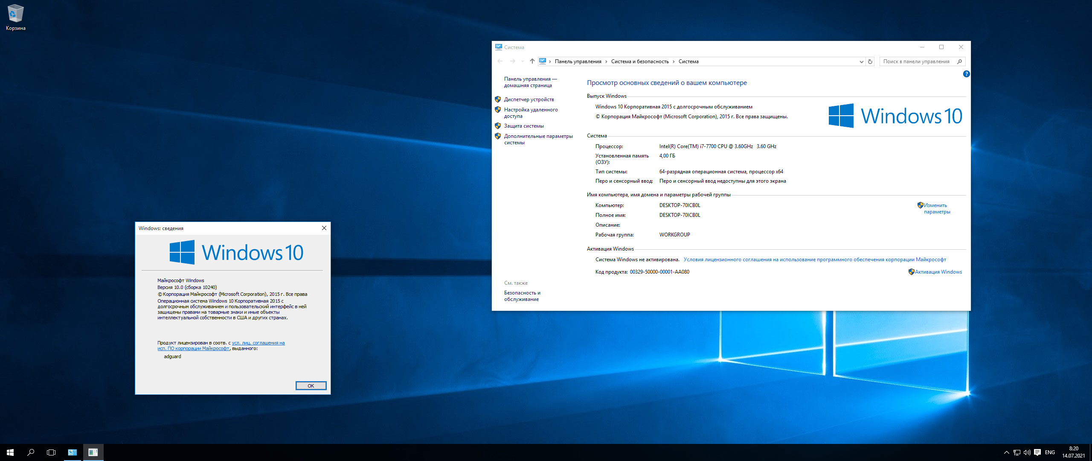The image size is (1092, 461).
Task: Open the blue Help question mark icon
Action: coord(966,74)
